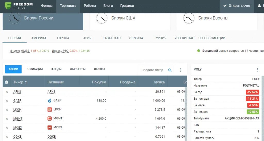264x141 pixels.
Task: Select the АКЦИИ tab button
Action: (13, 69)
